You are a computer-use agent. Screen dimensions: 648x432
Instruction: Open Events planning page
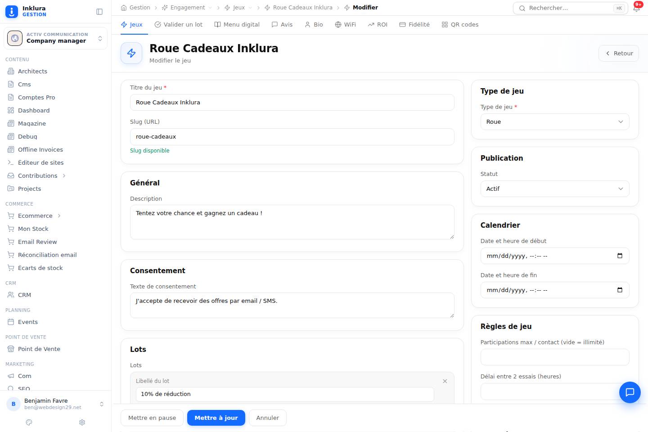click(28, 322)
